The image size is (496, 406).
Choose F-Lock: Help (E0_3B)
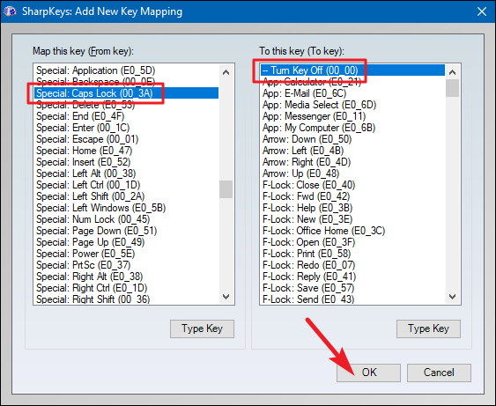[352, 208]
